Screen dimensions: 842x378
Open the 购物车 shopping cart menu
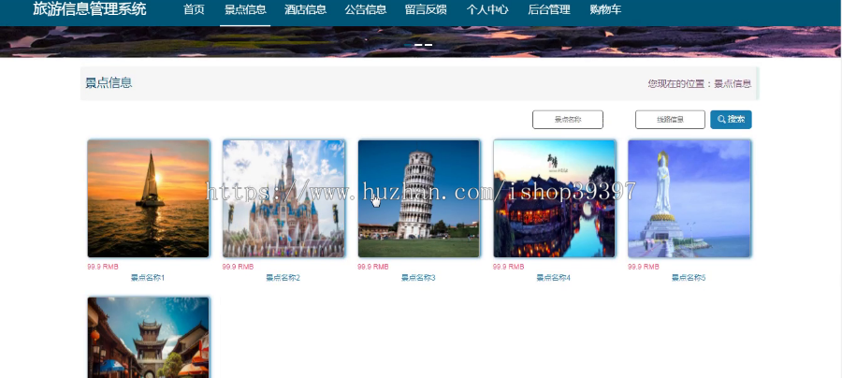[x=605, y=9]
